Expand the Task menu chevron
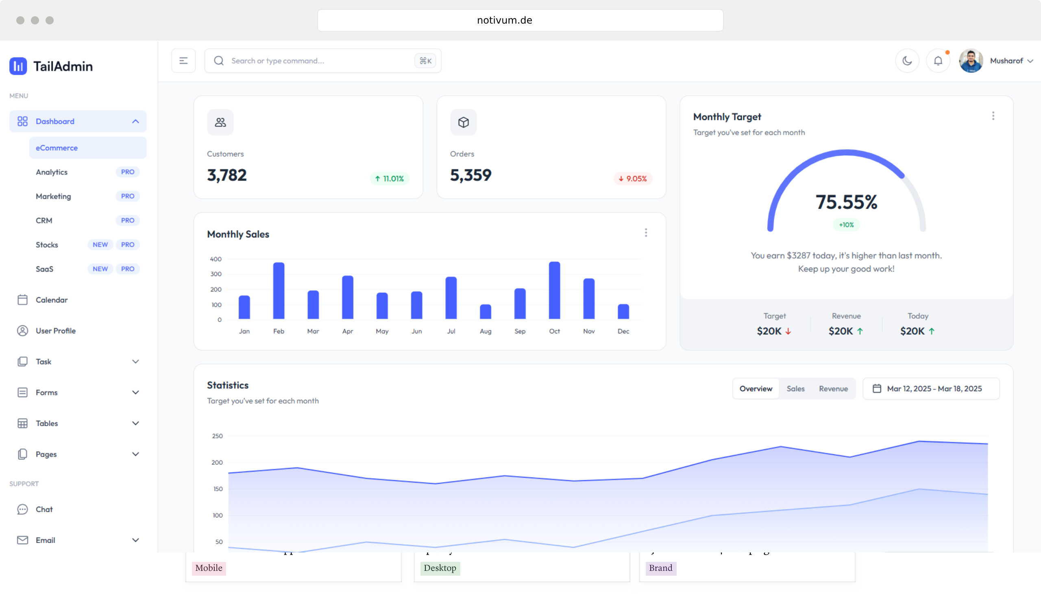The image size is (1041, 594). tap(135, 362)
